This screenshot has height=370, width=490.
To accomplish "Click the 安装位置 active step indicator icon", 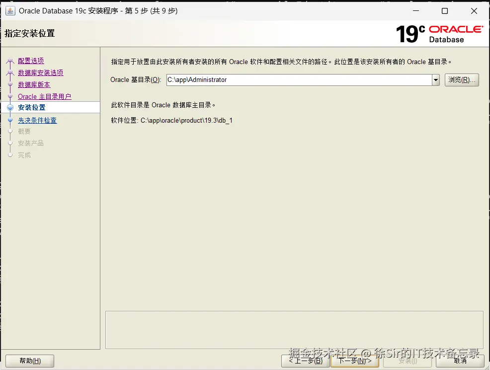I will [10, 107].
